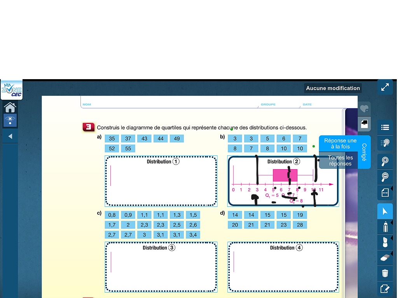Click the Home icon in left sidebar
Screen dimensions: 398x298
tap(10, 107)
